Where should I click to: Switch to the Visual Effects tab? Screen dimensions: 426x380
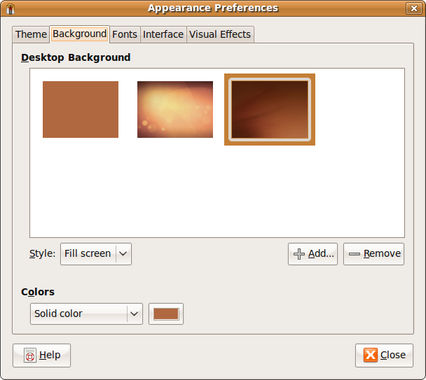tap(220, 34)
